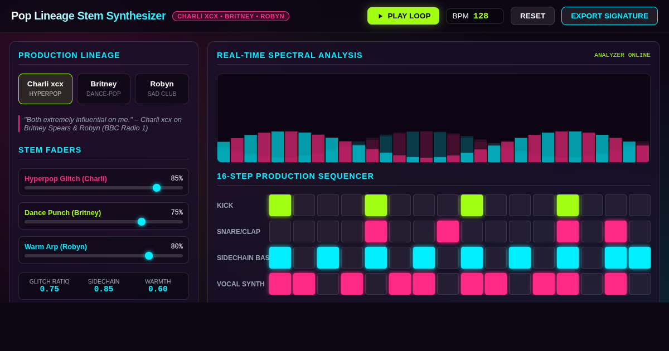Image resolution: width=669 pixels, height=351 pixels.
Task: Disable Sidechain Bass step 16
Action: click(x=639, y=257)
